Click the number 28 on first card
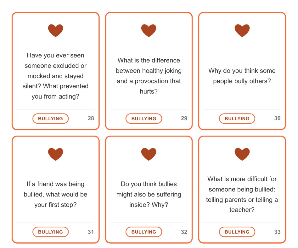This screenshot has height=248, width=298. coord(91,118)
